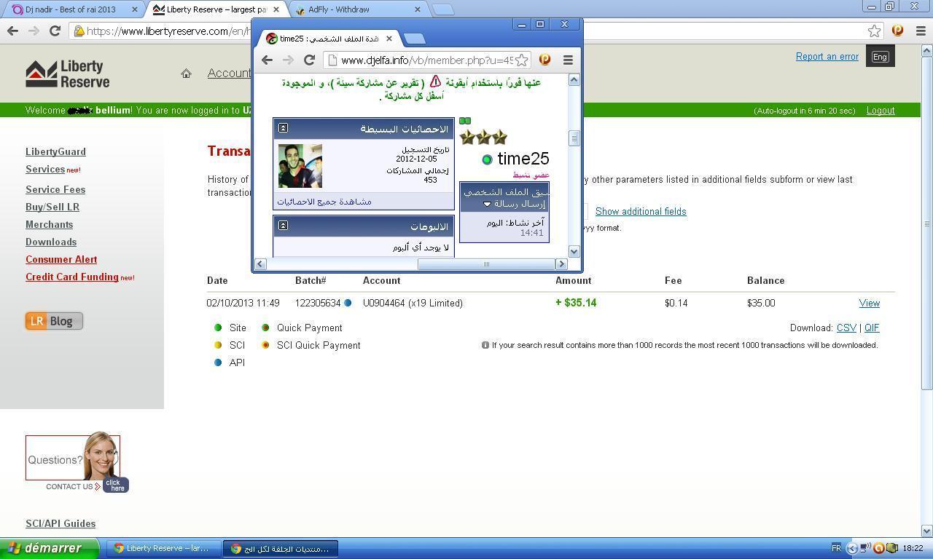This screenshot has width=933, height=559.
Task: Click the red warning report icon
Action: click(x=435, y=82)
